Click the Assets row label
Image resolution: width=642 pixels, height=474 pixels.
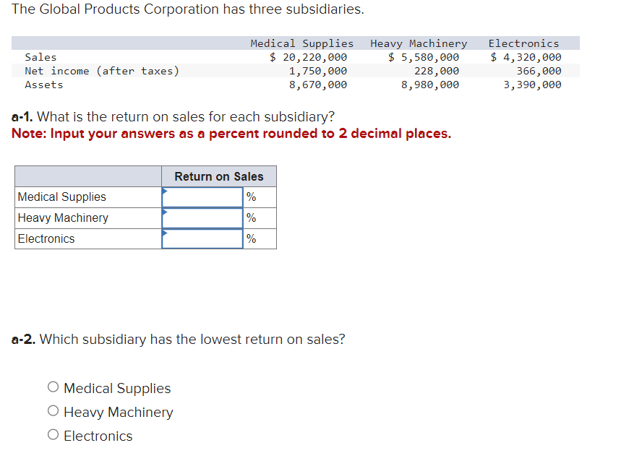[x=45, y=85]
